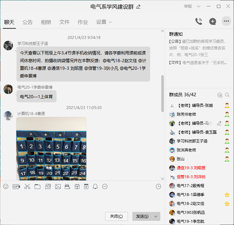Select member 【老师】辅导员-袁玉磊
This screenshot has height=225, width=234.
[x=199, y=132]
